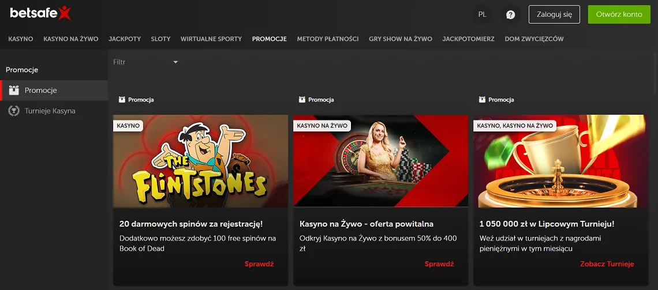Go to KASYNO NA ŻYWO in navigation
The image size is (658, 290).
click(71, 39)
